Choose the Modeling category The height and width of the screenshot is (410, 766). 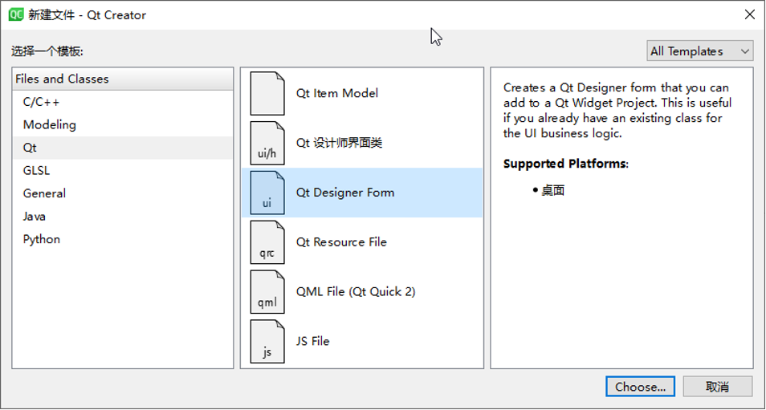(x=123, y=125)
